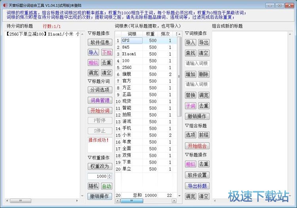Open 分词选项 settings
This screenshot has height=208, width=297.
tap(100, 90)
